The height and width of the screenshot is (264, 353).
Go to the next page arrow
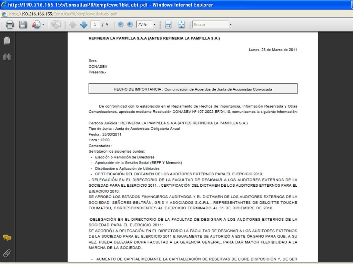pyautogui.click(x=83, y=24)
